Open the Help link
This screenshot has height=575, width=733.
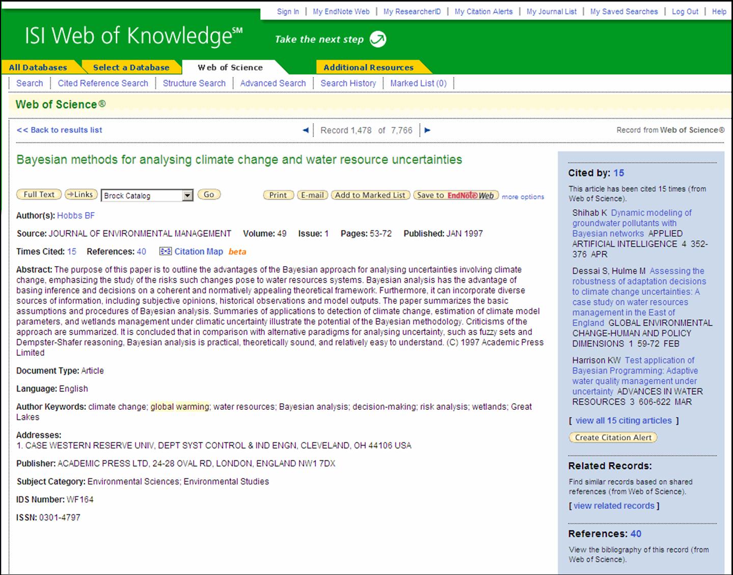tap(719, 11)
